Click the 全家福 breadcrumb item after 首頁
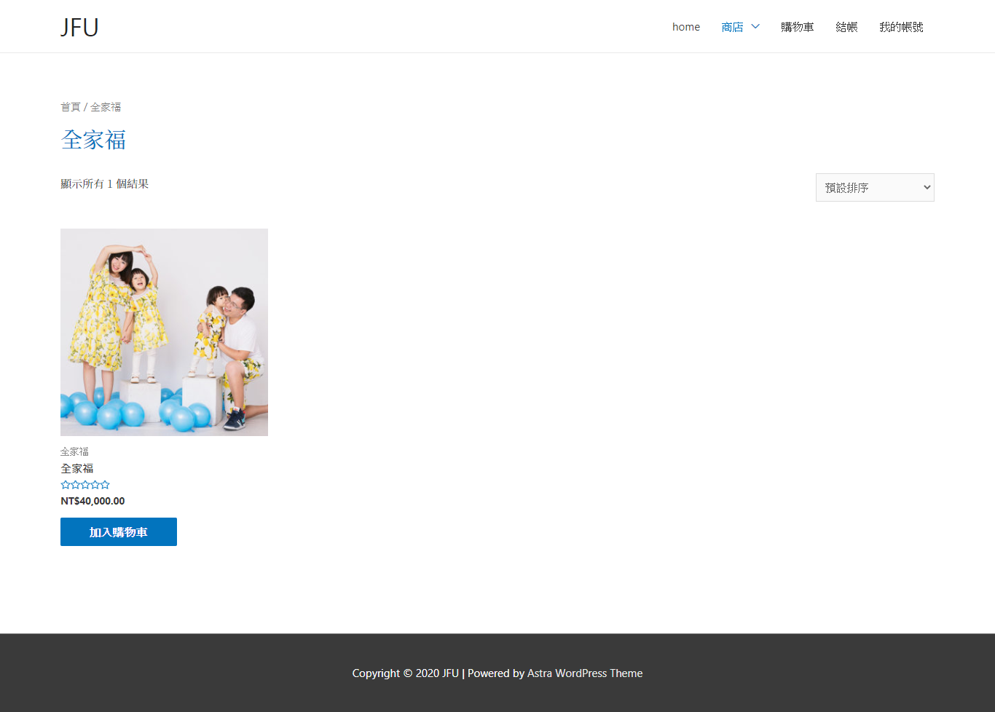The width and height of the screenshot is (995, 712). 106,107
